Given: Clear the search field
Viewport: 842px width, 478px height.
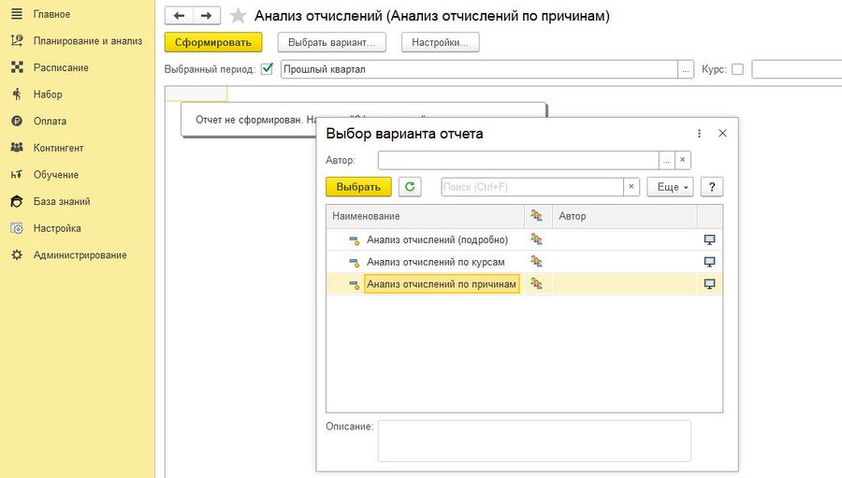Looking at the screenshot, I should click(631, 187).
